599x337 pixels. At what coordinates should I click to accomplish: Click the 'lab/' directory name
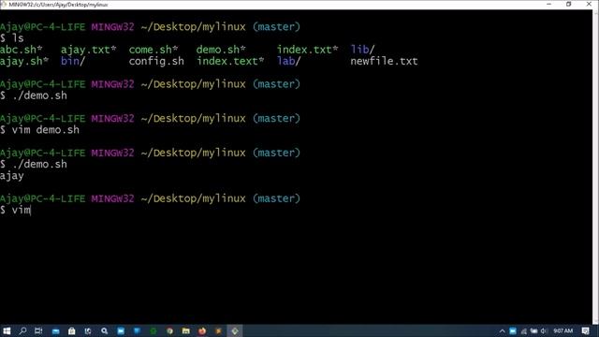pos(289,61)
